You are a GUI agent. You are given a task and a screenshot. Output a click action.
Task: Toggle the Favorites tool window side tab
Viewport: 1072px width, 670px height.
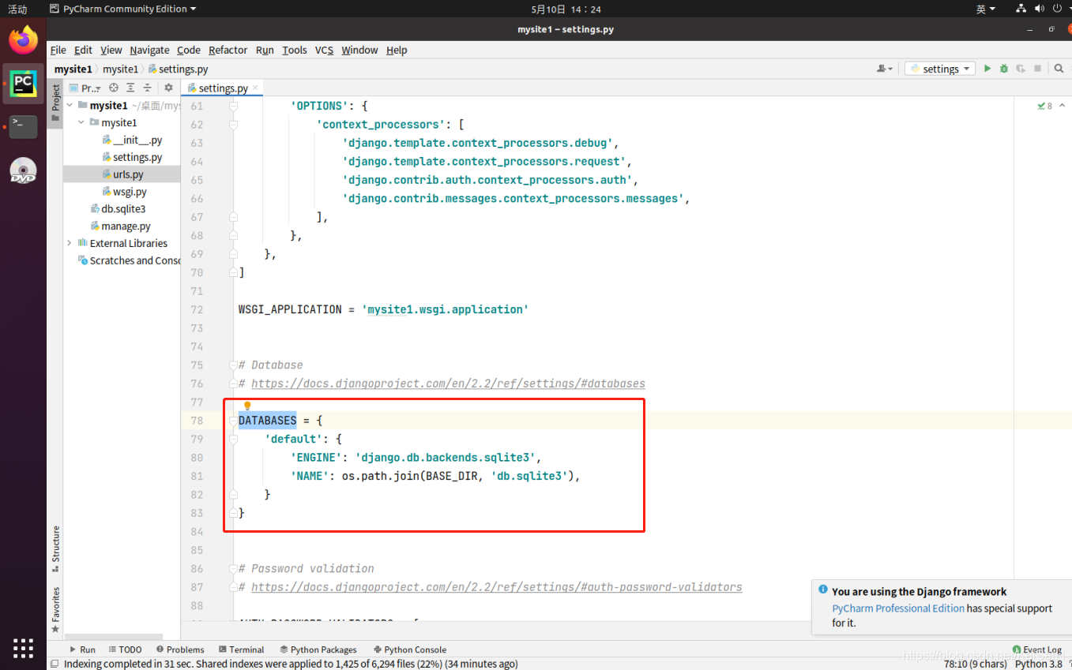coord(55,609)
